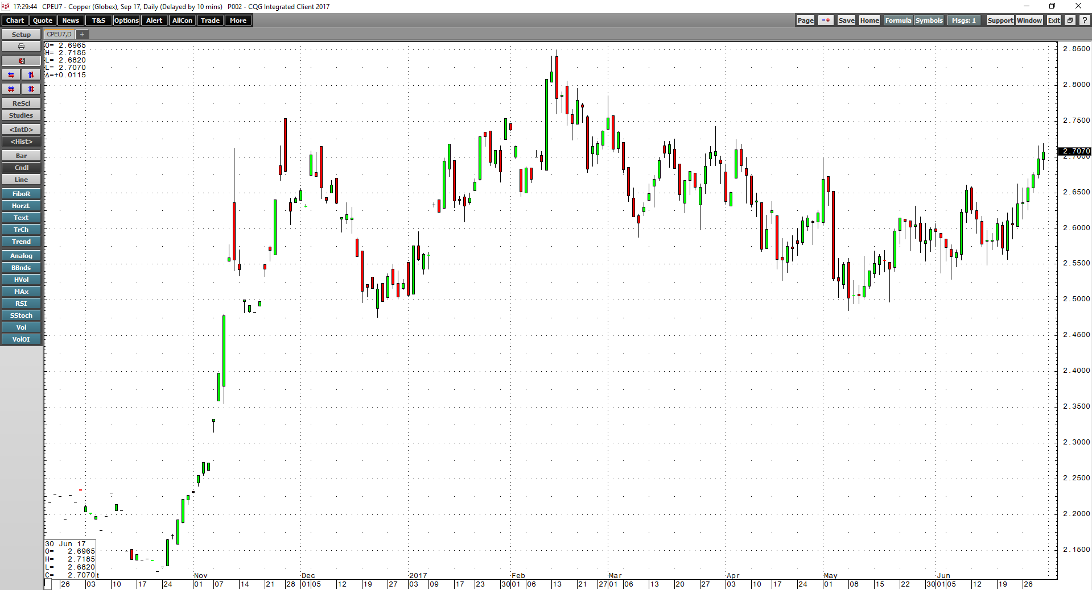
Task: Add new chart tab with plus
Action: 82,35
